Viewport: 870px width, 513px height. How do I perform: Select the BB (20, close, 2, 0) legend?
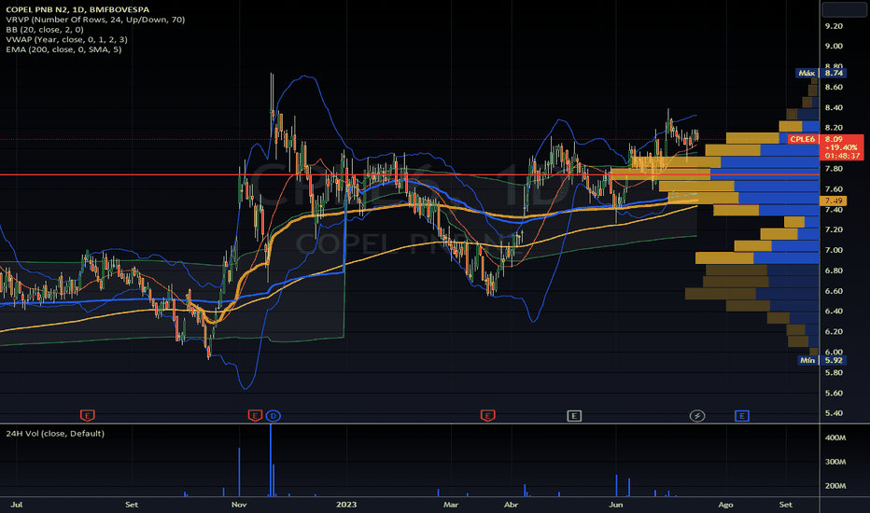pyautogui.click(x=45, y=30)
